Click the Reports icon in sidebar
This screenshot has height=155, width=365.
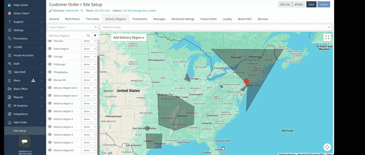[10, 97]
